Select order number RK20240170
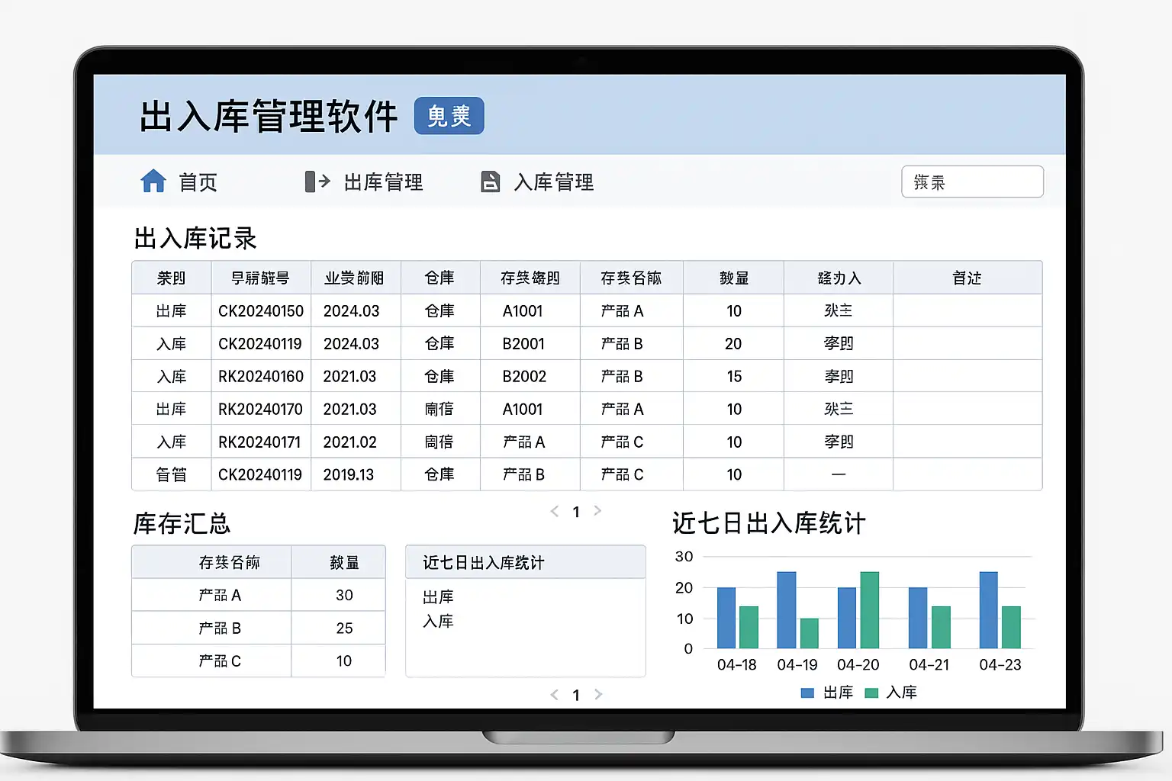Screen dimensions: 1172x781 261,410
